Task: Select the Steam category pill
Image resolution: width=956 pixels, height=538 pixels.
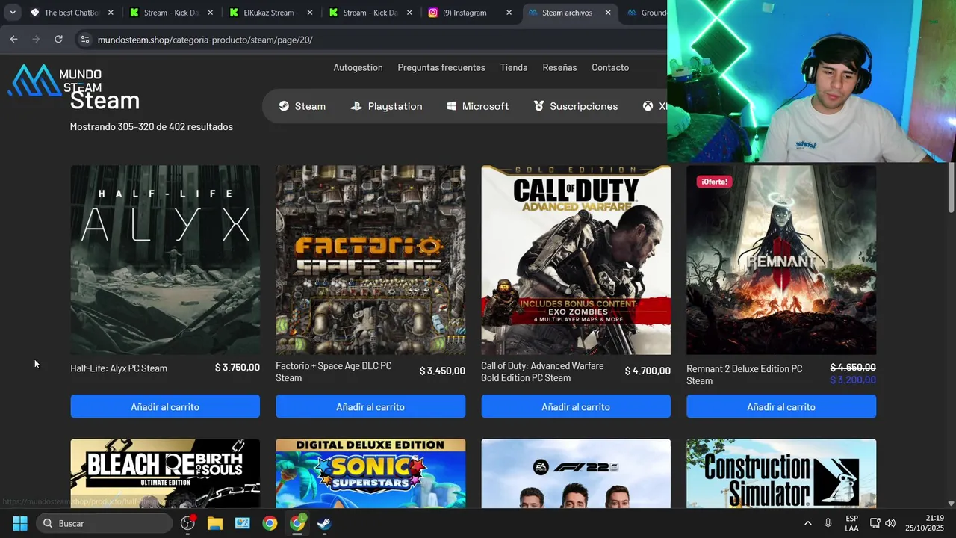Action: pyautogui.click(x=302, y=106)
